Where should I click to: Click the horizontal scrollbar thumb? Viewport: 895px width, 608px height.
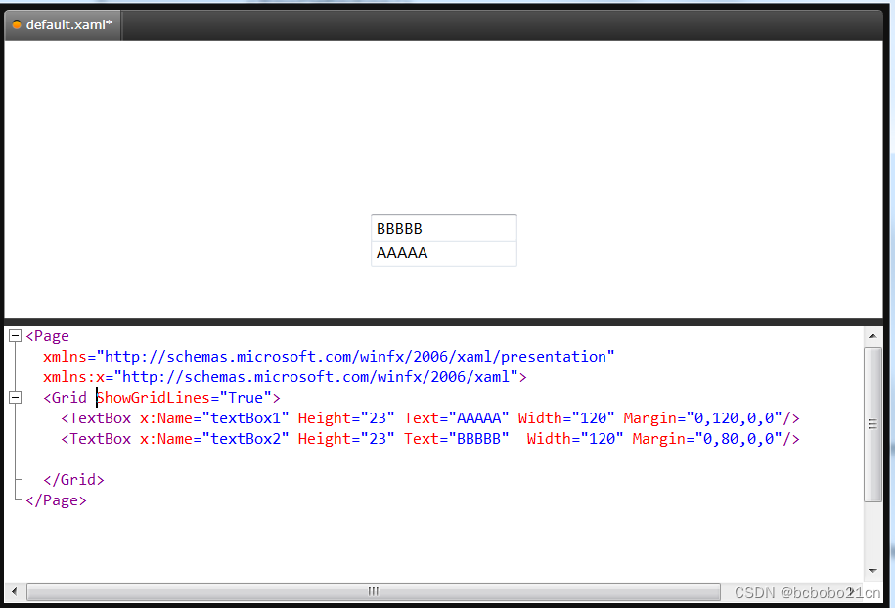click(x=374, y=591)
